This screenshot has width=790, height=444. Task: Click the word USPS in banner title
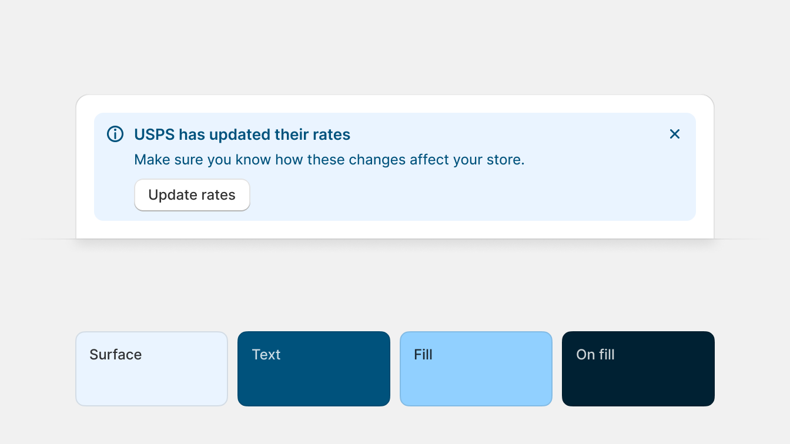pos(155,134)
